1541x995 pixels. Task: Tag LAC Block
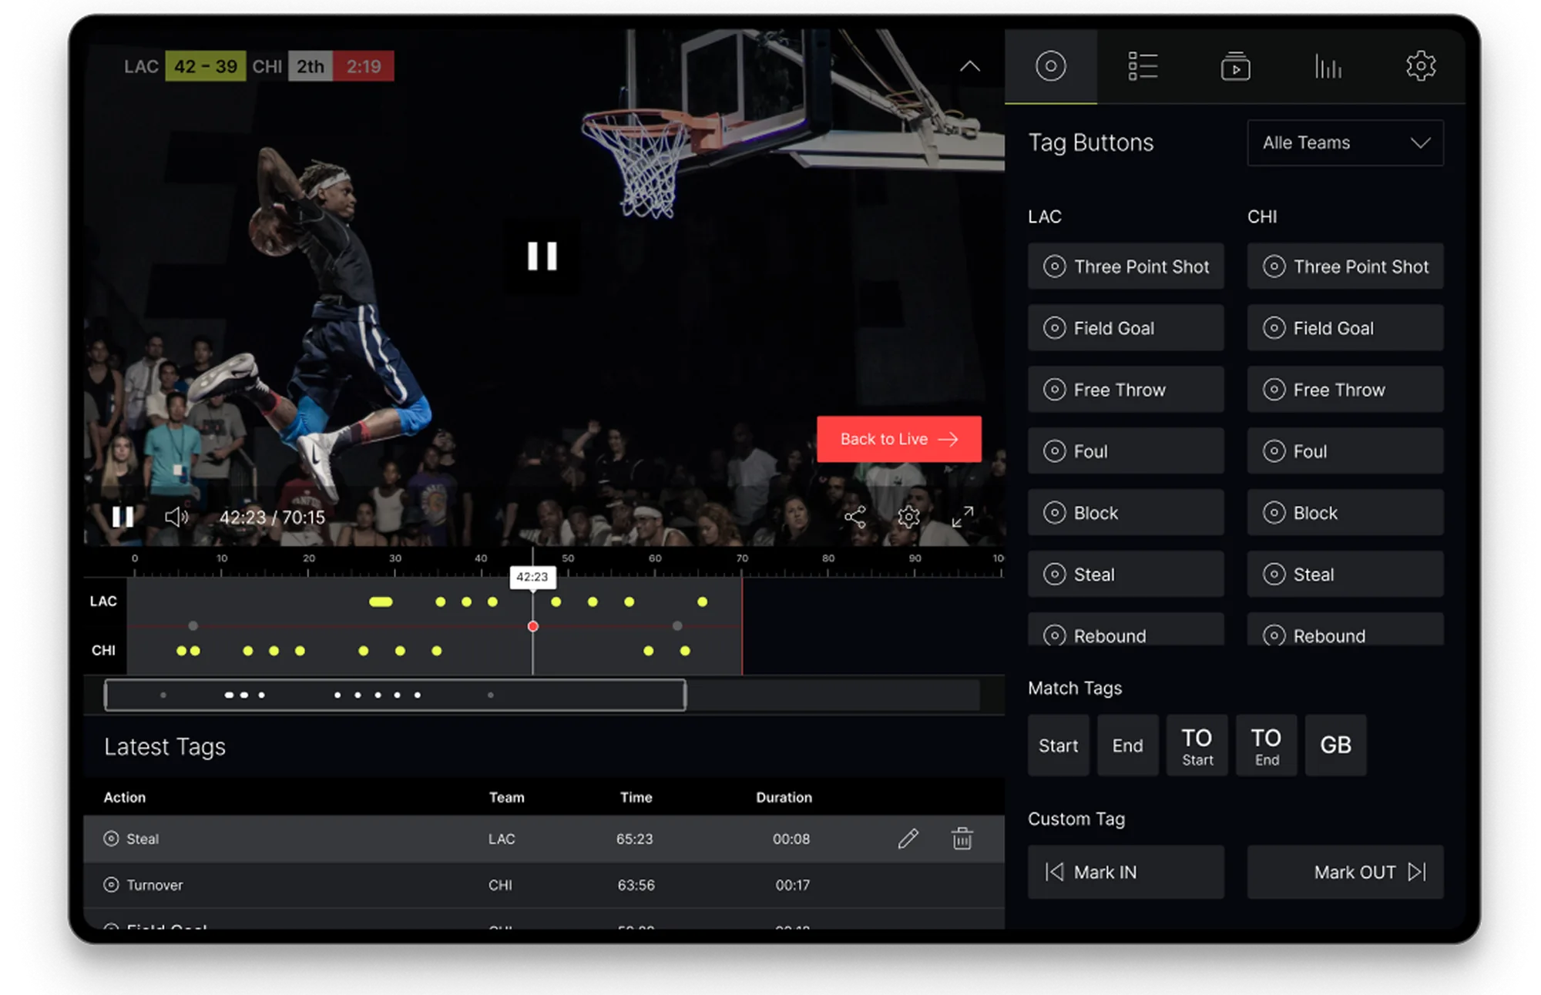click(x=1126, y=513)
